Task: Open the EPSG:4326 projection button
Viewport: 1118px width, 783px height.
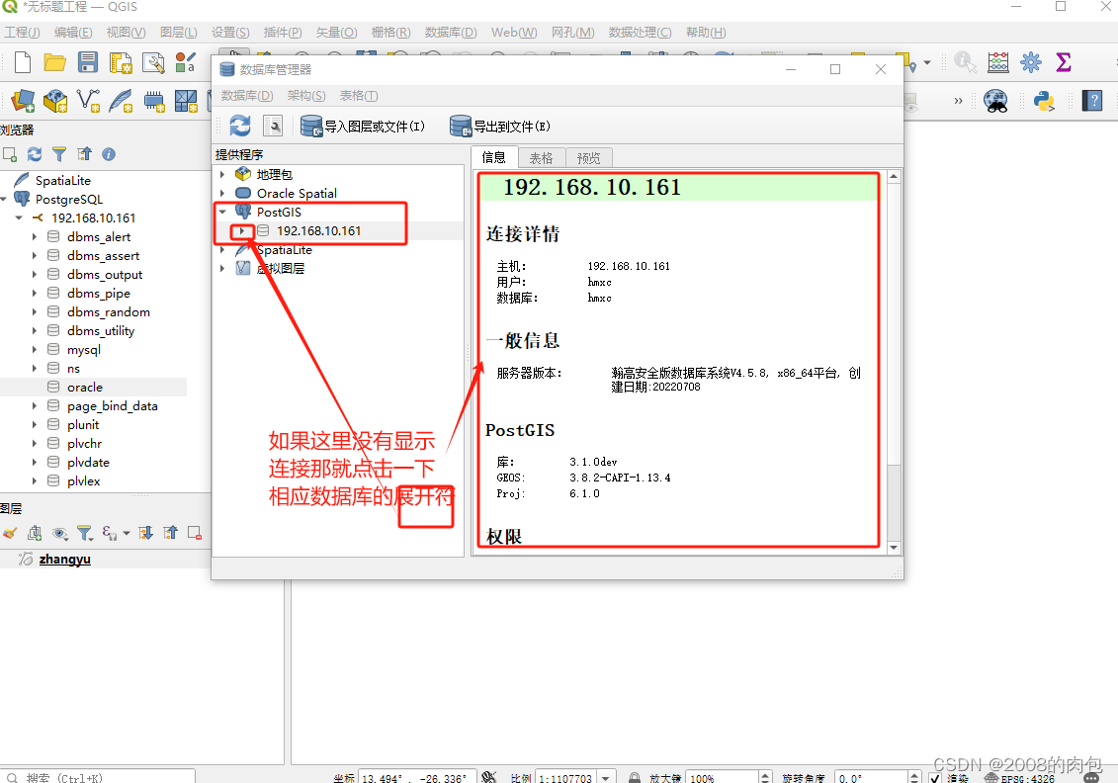Action: coord(1019,779)
